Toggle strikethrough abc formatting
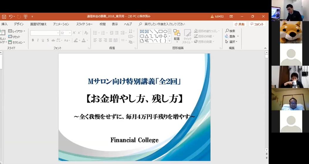309x164 pixels. pyautogui.click(x=53, y=40)
